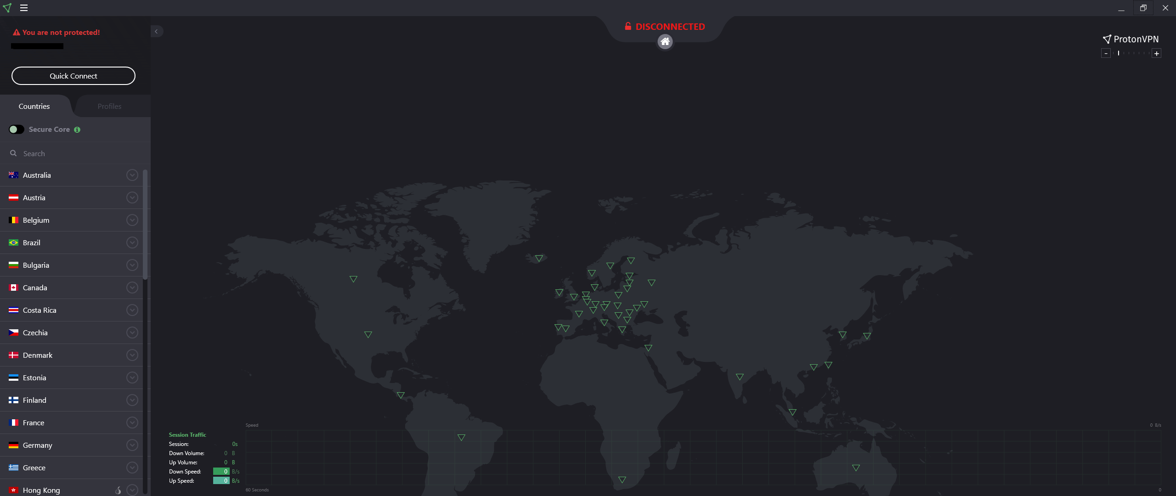Switch to the Profiles tab

(x=109, y=106)
